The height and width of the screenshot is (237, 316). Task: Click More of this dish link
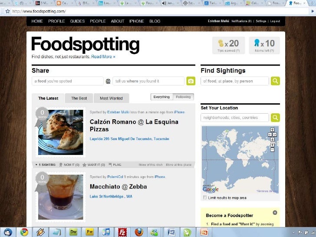tap(151, 165)
